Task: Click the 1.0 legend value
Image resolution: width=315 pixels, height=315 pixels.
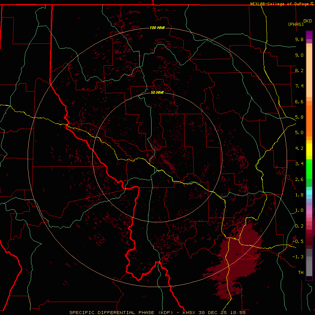Action: pyautogui.click(x=299, y=210)
